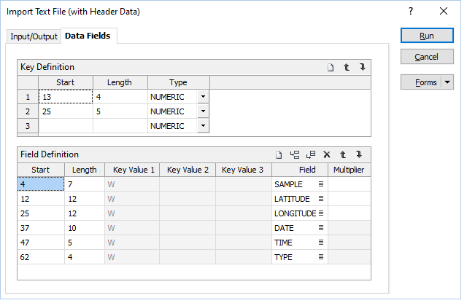Click the help question mark icon

(411, 12)
